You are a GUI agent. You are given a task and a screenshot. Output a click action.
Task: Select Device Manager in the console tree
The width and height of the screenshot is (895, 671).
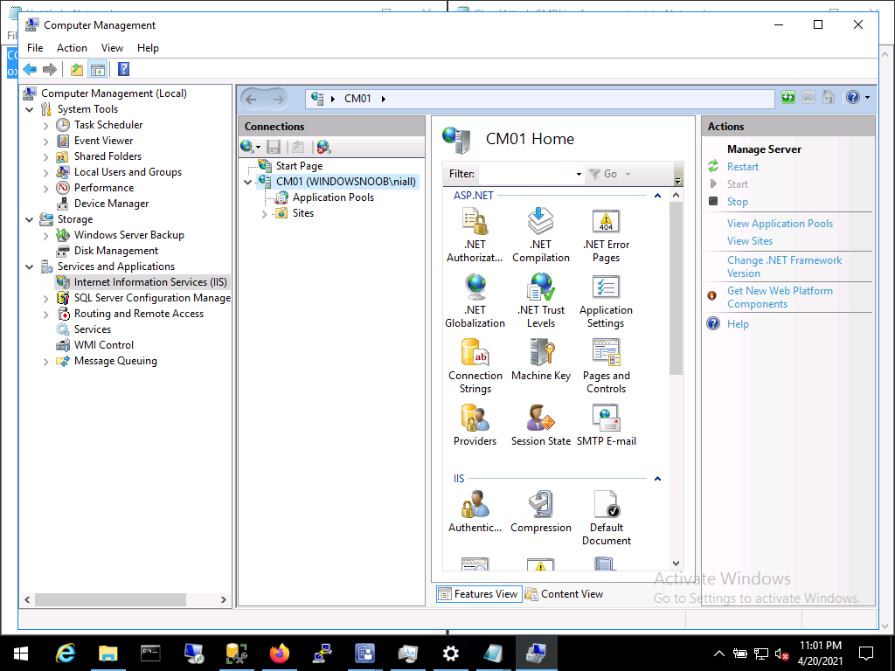[111, 204]
